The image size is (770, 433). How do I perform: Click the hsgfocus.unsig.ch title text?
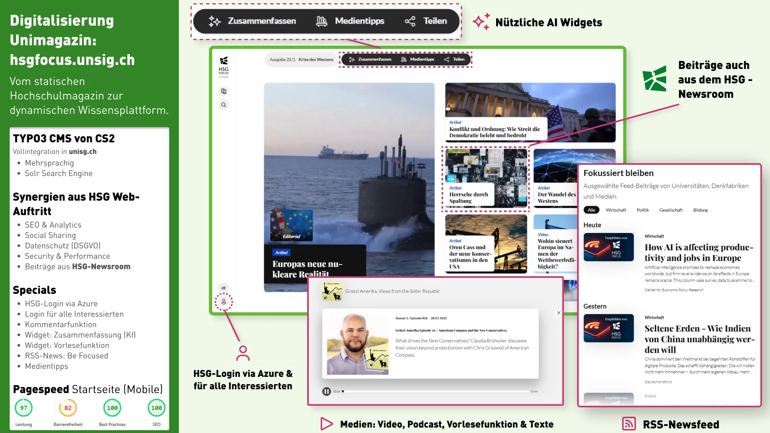pos(72,60)
